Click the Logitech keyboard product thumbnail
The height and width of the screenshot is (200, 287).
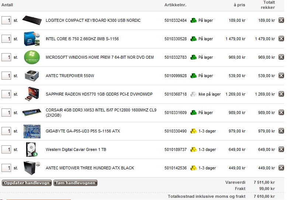[32, 20]
